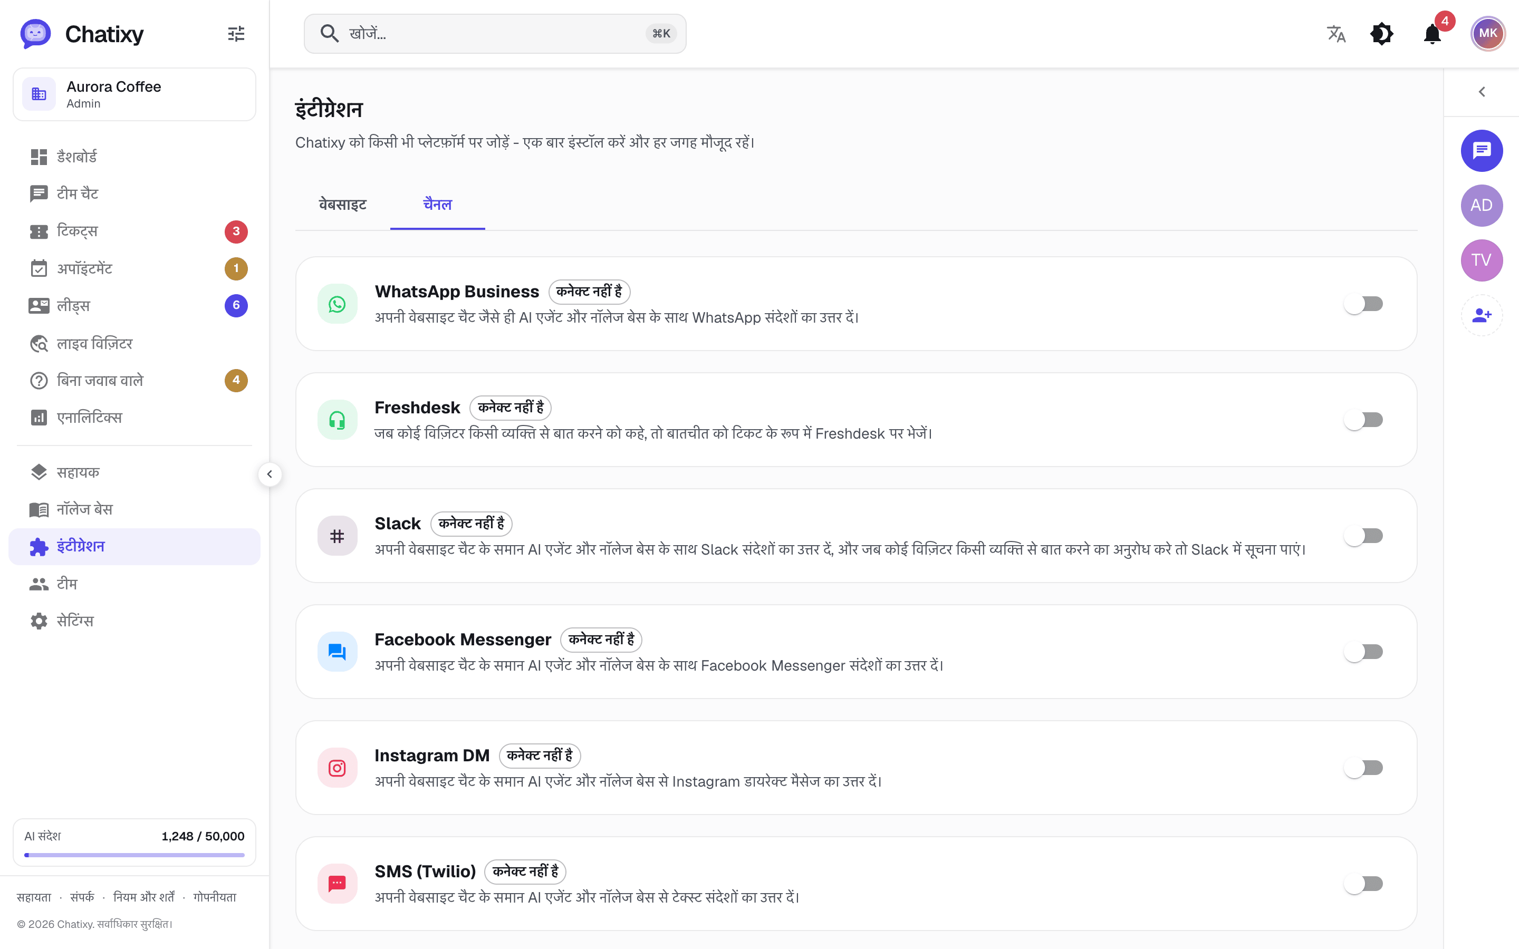The image size is (1519, 949).
Task: Click the लीड्स count badge 6
Action: tap(236, 306)
